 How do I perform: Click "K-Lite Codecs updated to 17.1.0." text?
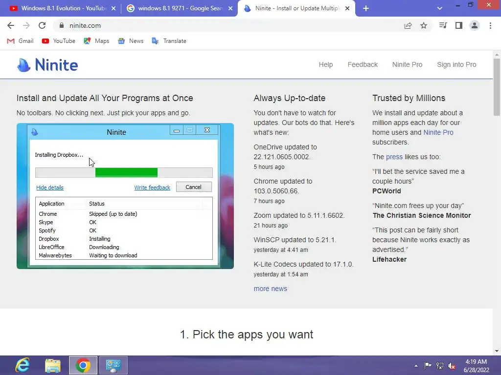(303, 264)
